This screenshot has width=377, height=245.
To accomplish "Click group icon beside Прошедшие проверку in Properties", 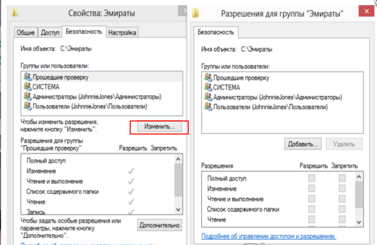I will coord(28,77).
